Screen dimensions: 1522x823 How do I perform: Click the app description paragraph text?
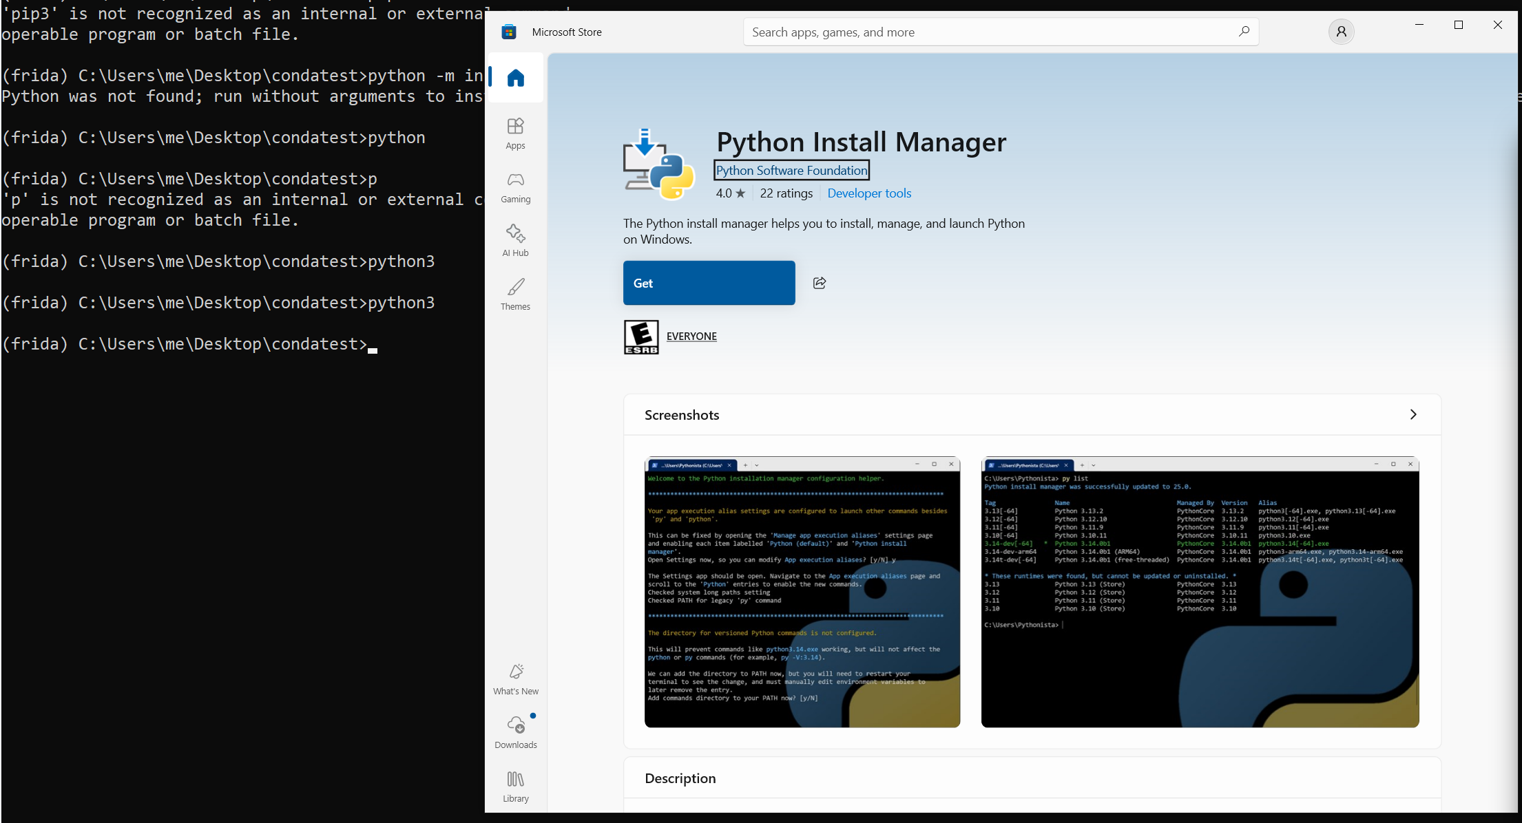pyautogui.click(x=824, y=231)
